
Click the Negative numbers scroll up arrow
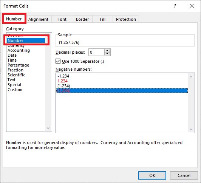pos(191,77)
